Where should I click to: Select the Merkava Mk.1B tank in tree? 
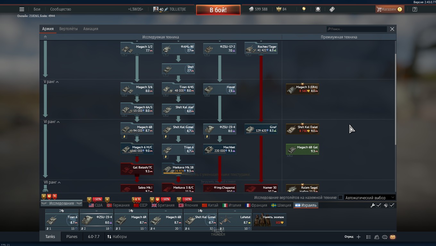(x=178, y=169)
